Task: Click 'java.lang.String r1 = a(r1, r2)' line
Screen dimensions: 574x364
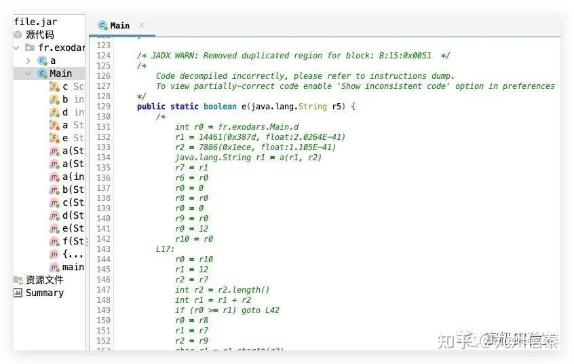Action: (248, 158)
